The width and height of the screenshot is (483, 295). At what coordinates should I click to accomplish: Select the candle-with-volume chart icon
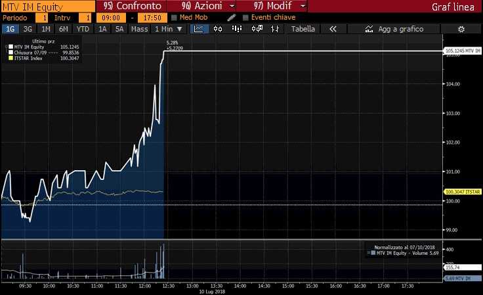[x=257, y=29]
